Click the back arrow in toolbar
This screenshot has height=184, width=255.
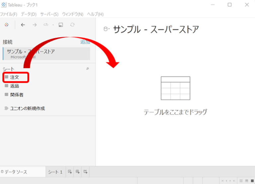click(23, 25)
